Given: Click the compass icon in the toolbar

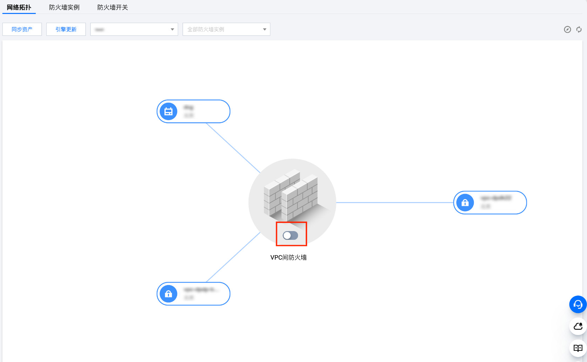Looking at the screenshot, I should pyautogui.click(x=567, y=29).
